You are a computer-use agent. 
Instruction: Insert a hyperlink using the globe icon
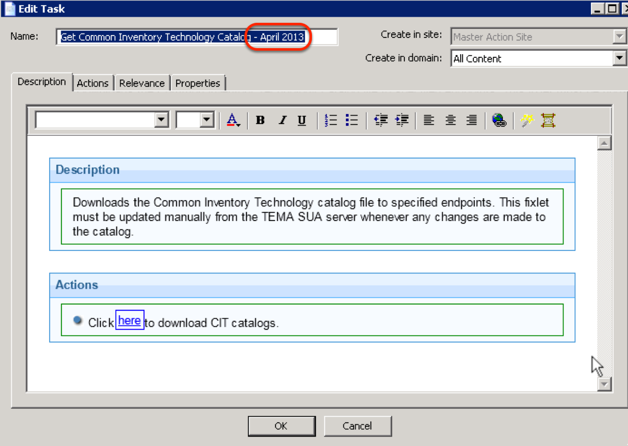(499, 120)
